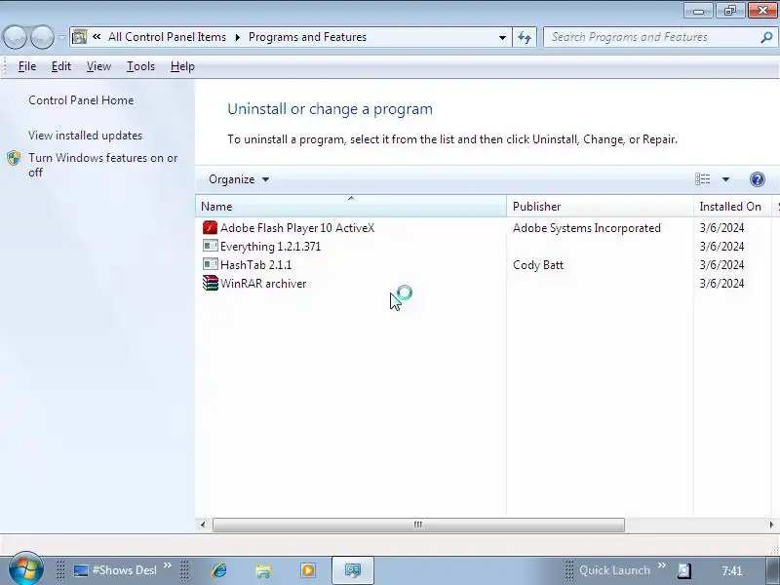The width and height of the screenshot is (780, 585).
Task: Open the Windows Start orb
Action: click(26, 569)
